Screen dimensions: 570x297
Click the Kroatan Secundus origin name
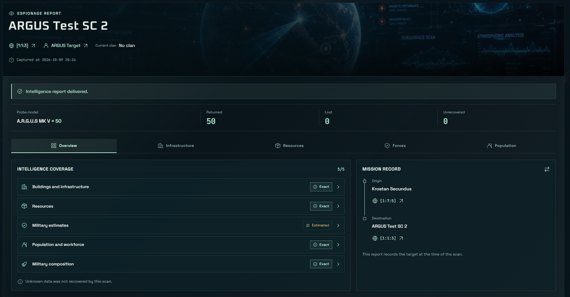pos(392,189)
